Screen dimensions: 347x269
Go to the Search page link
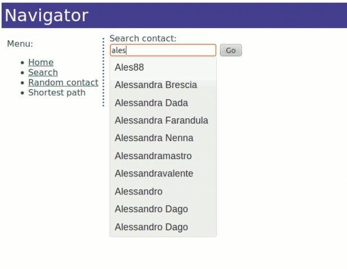coord(43,72)
